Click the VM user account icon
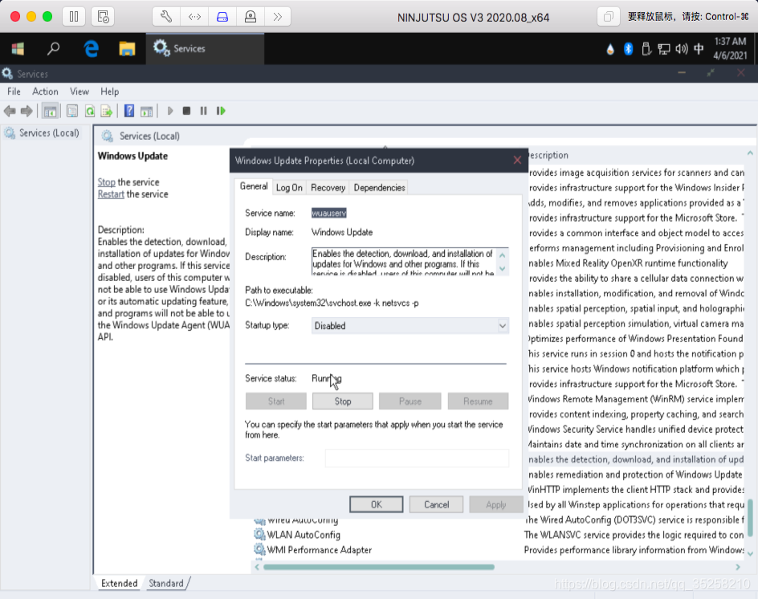758x599 pixels. click(x=251, y=16)
